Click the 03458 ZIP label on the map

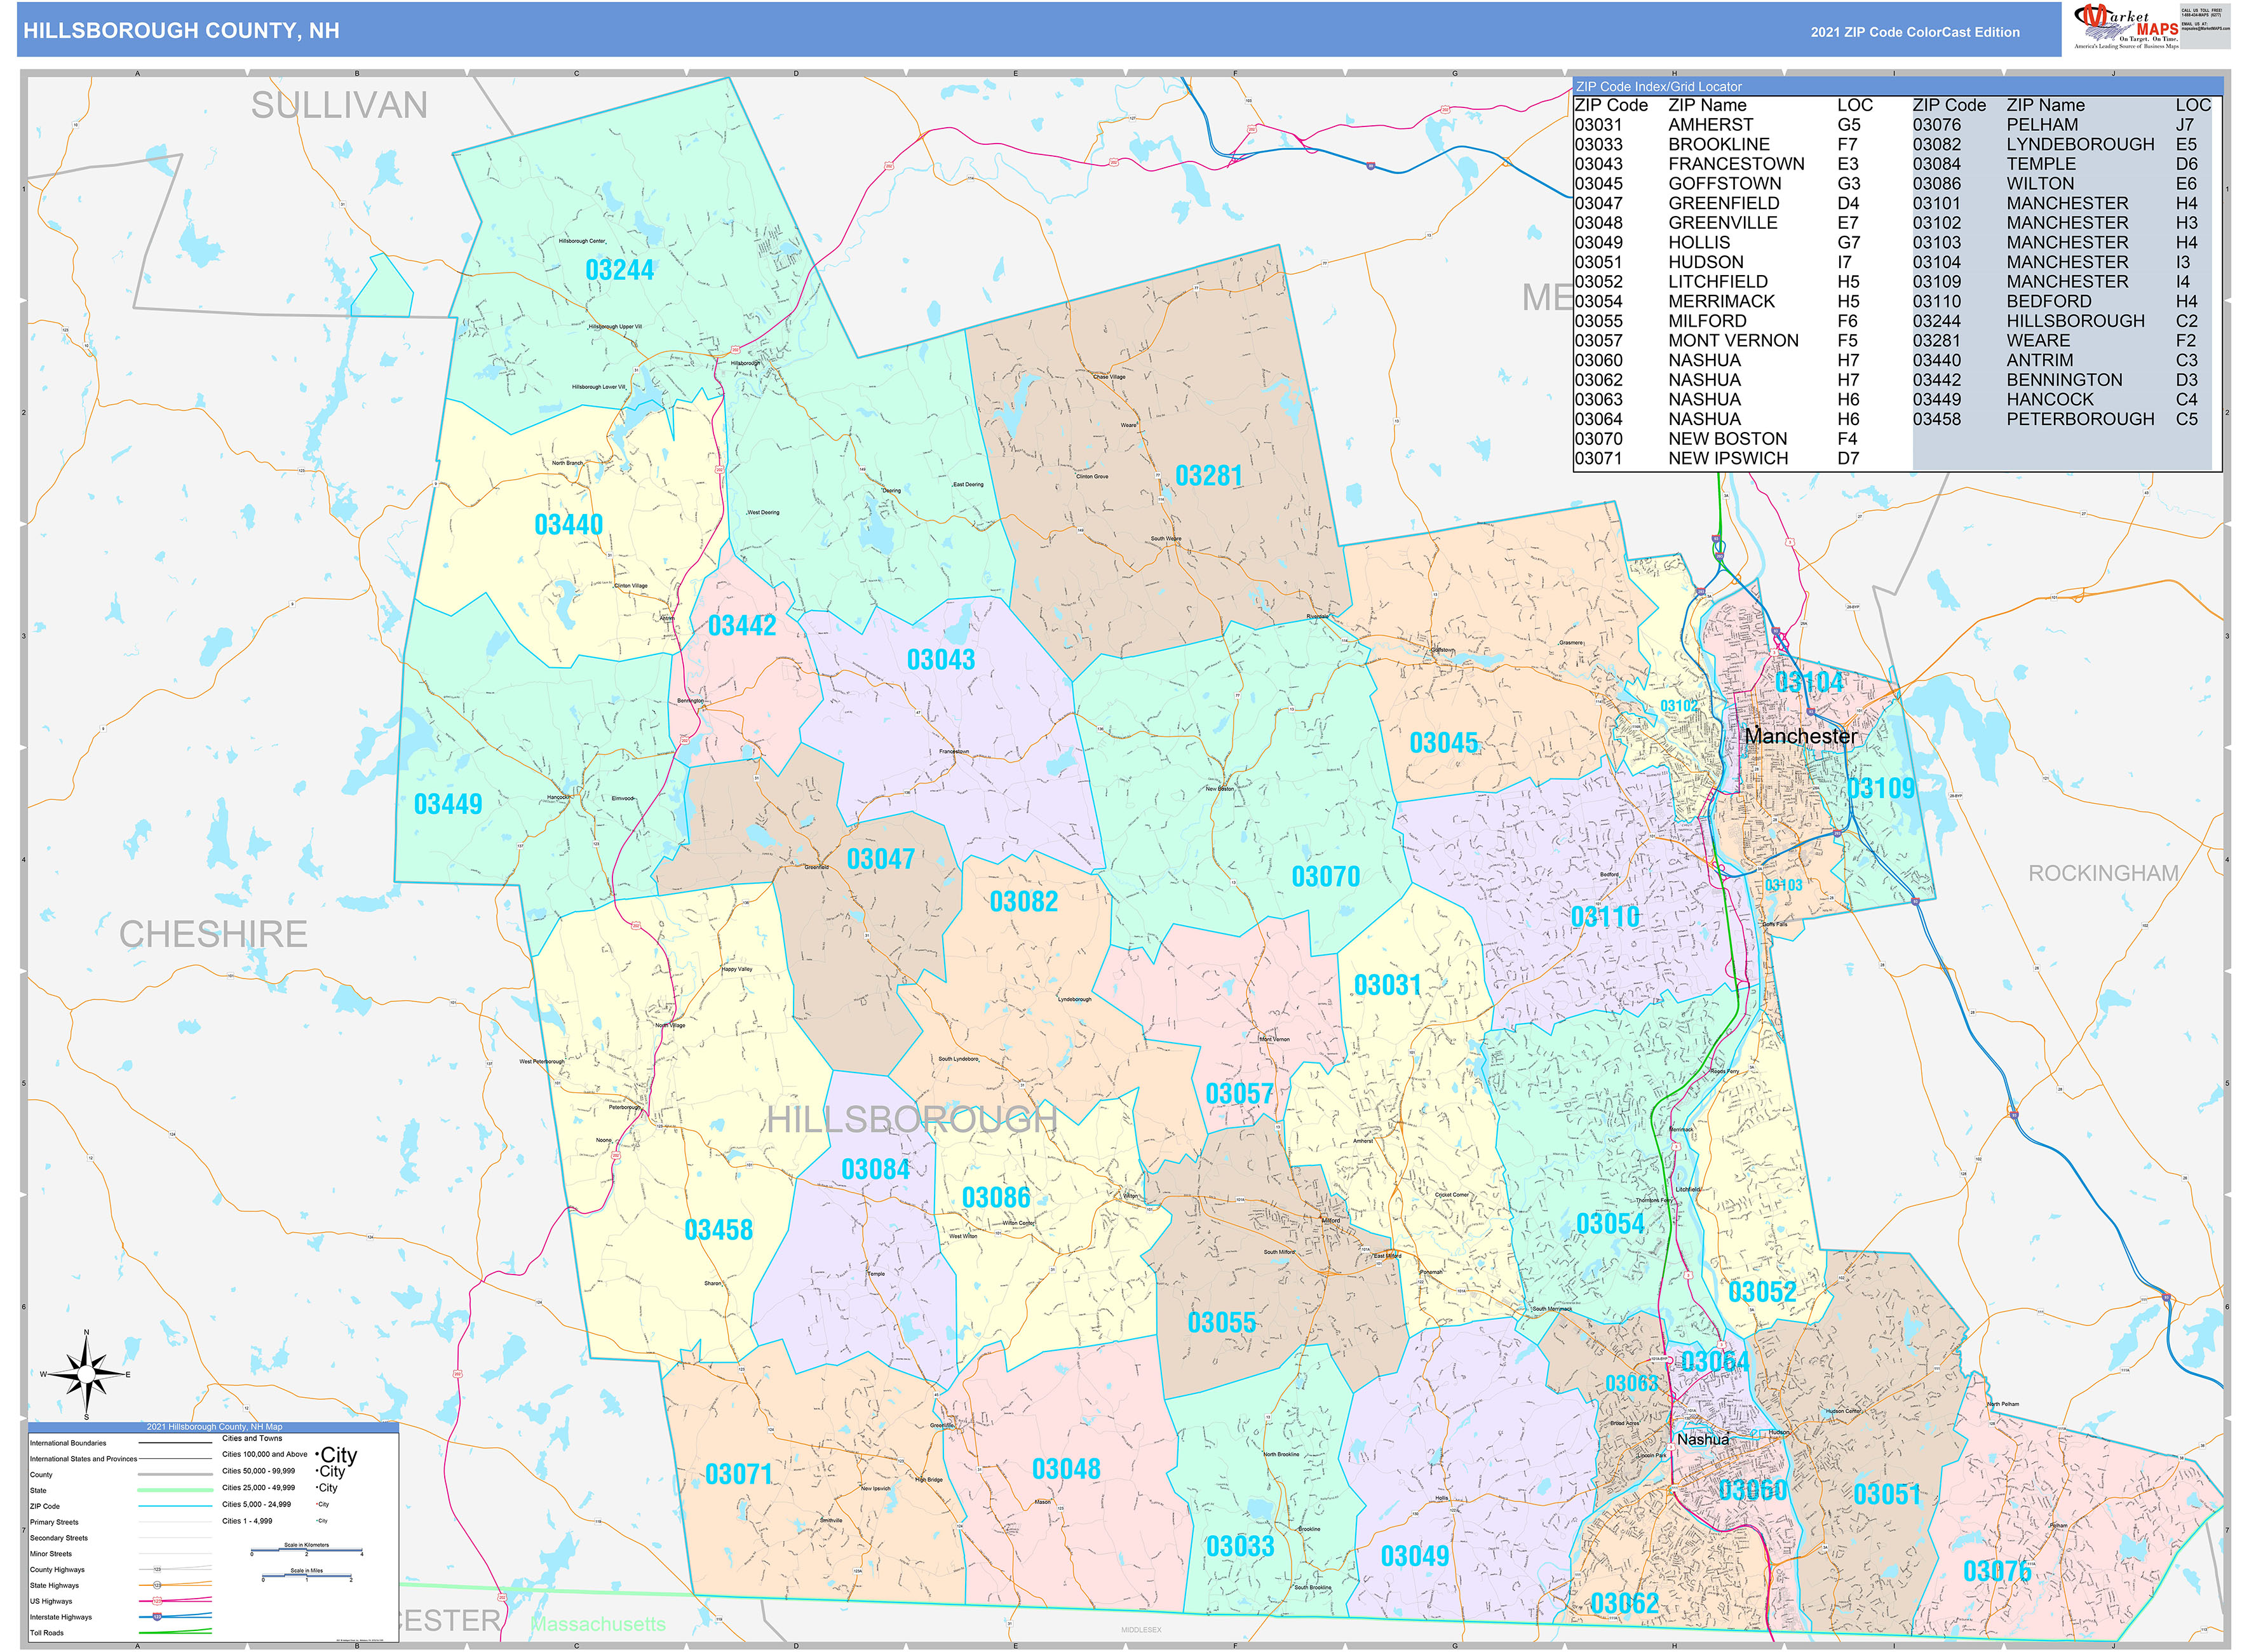718,1230
